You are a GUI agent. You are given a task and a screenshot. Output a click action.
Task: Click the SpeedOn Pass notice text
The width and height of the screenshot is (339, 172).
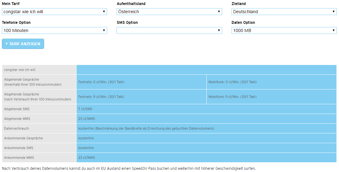tap(129, 168)
